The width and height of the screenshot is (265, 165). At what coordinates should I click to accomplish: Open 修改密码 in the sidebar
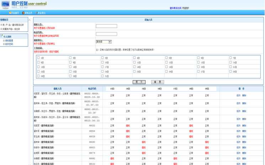point(9,44)
